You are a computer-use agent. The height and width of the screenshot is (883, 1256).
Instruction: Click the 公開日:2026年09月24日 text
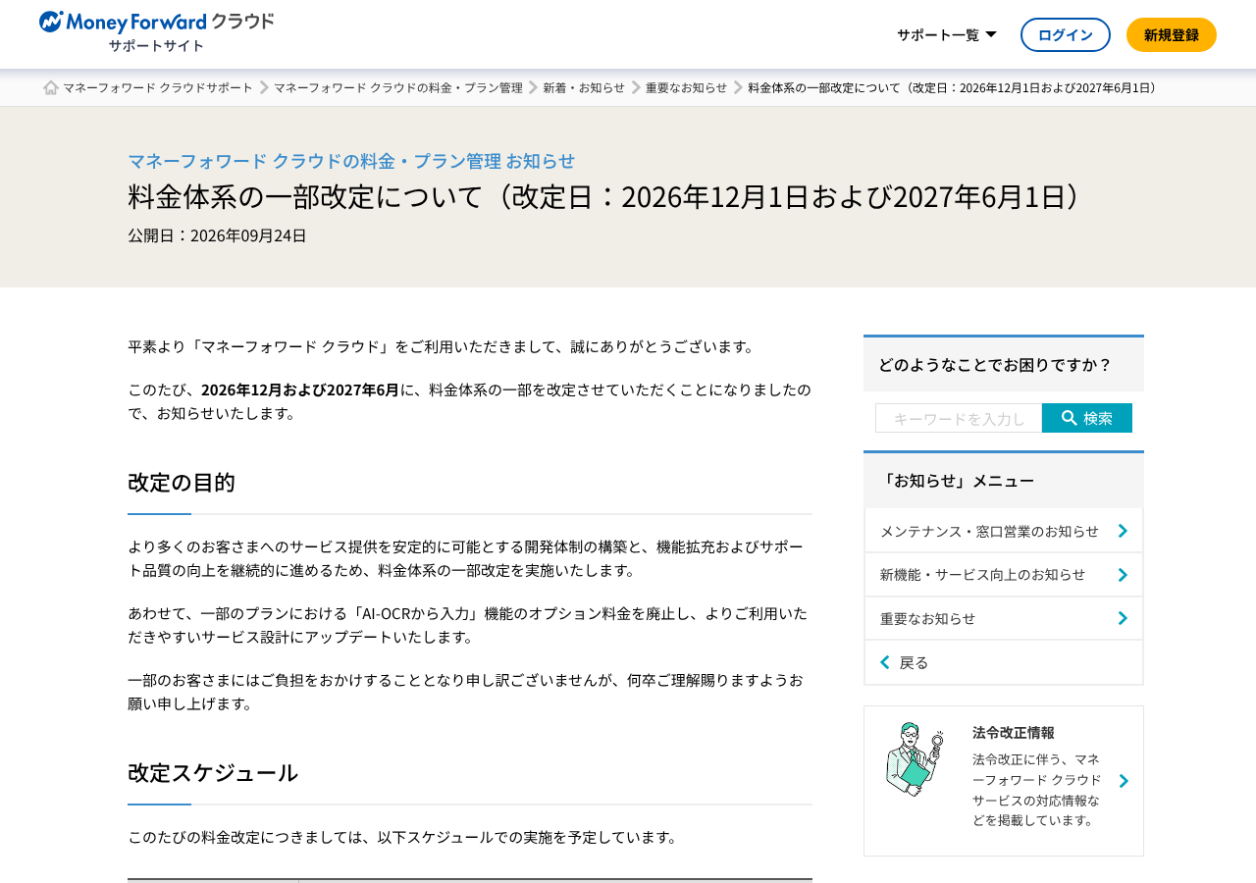217,235
